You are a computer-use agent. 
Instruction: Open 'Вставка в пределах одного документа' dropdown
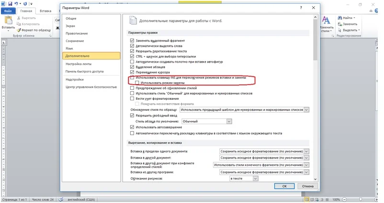click(306, 151)
